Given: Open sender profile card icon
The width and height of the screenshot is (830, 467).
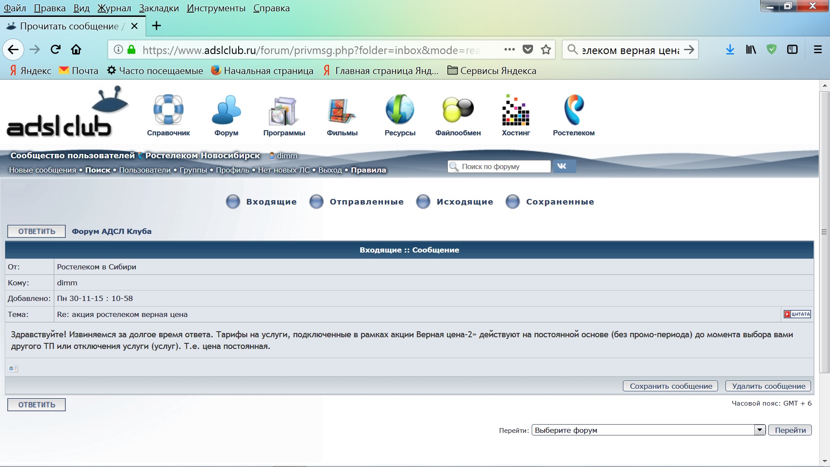Looking at the screenshot, I should tap(13, 368).
